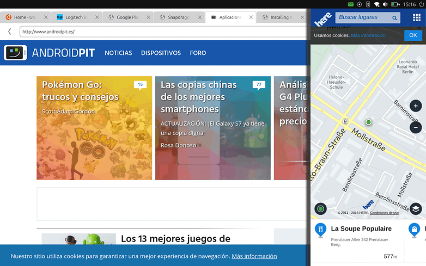Click the HERE logo in maps panel
This screenshot has width=426, height=266.
(x=323, y=19)
